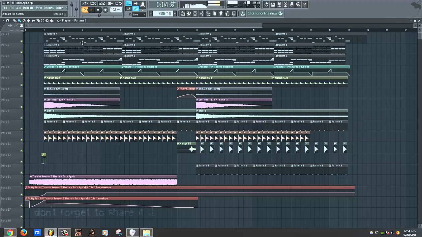Open the PATTERNS menu
Image resolution: width=422 pixels, height=237 pixels.
pos(29,8)
